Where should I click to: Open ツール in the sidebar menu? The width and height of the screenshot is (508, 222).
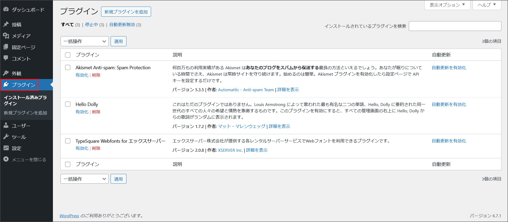pos(19,137)
